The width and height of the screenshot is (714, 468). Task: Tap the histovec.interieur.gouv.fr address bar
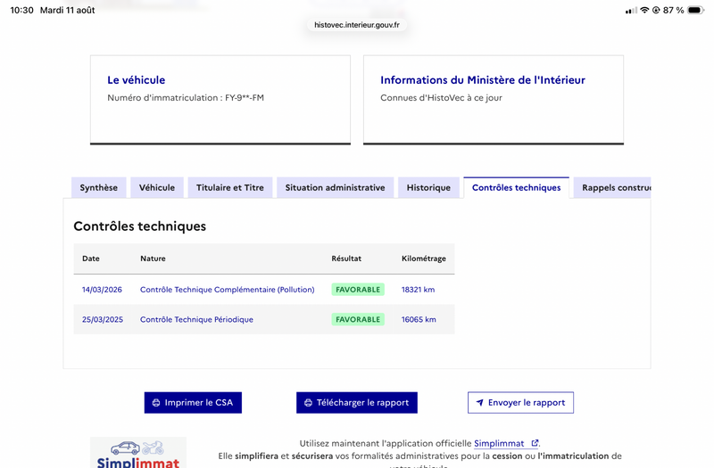(x=356, y=25)
